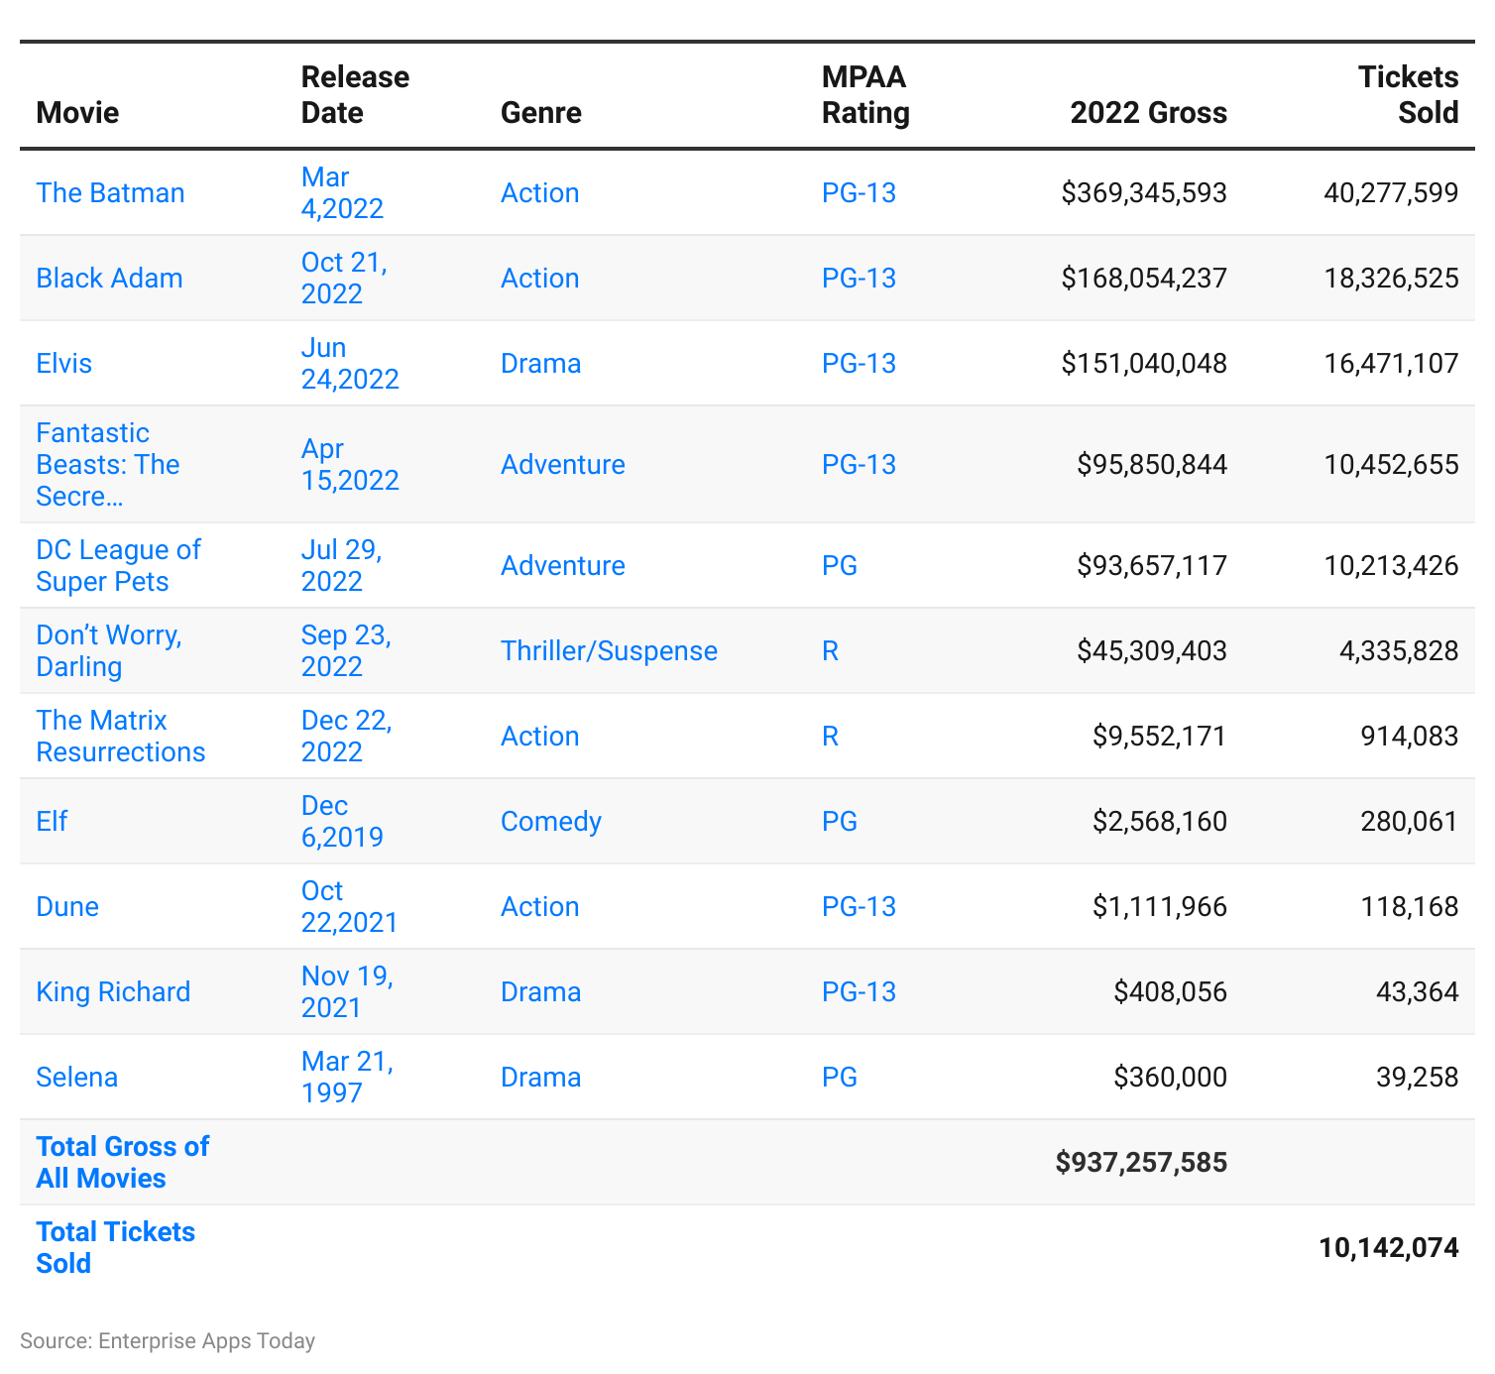Viewport: 1495px width, 1374px height.
Task: Select Drama genre in Elvis row
Action: 540,363
